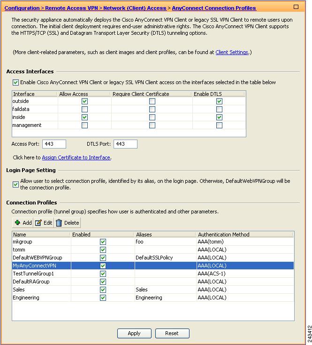Check Enable DTLS for faildata interface
312x345 pixels.
(219, 109)
